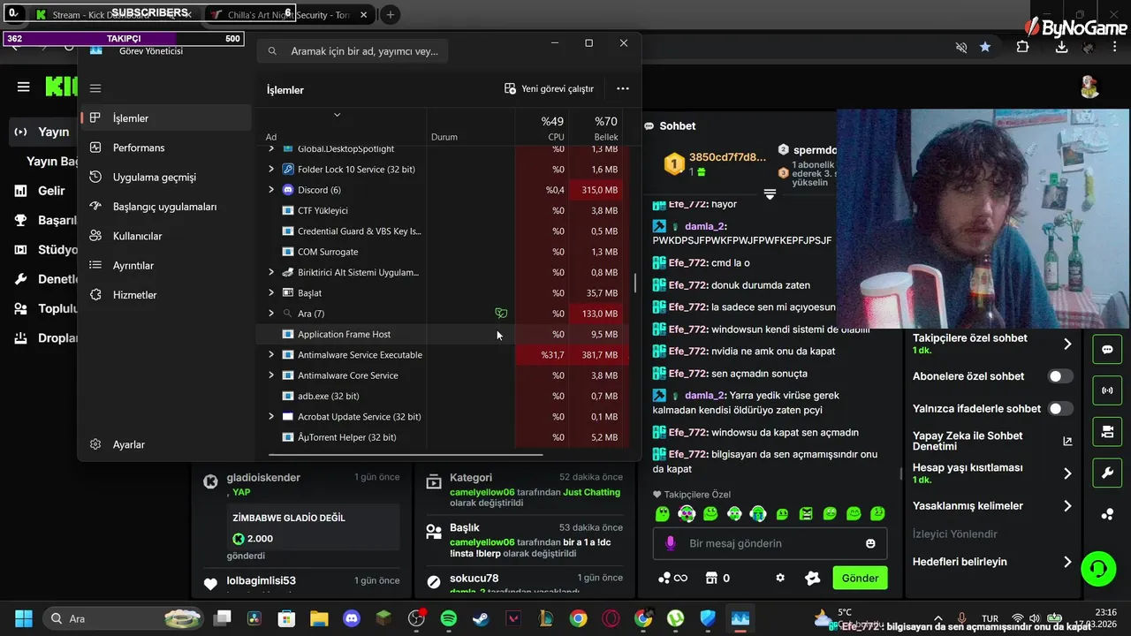
Task: Expand the Başlat process row
Action: 271,292
